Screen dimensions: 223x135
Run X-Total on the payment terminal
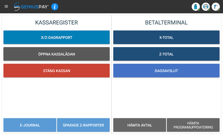point(166,38)
